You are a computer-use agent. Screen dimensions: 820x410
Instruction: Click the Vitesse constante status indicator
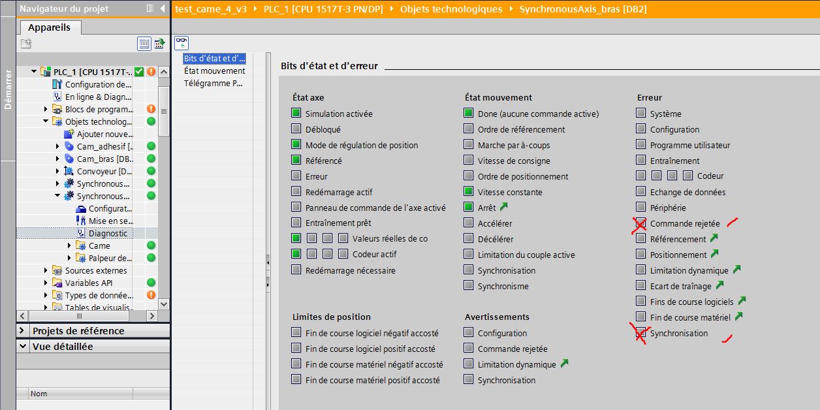[469, 192]
